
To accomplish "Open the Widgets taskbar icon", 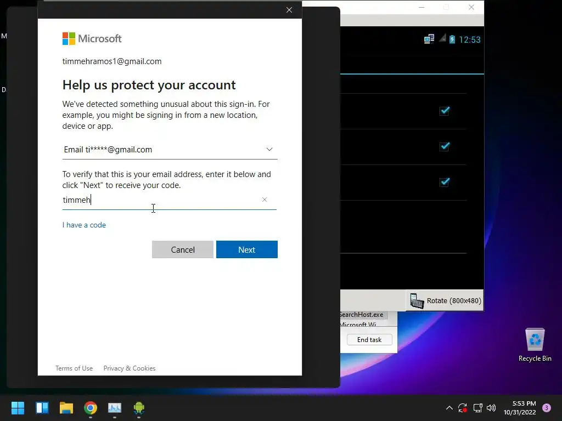I will (42, 408).
